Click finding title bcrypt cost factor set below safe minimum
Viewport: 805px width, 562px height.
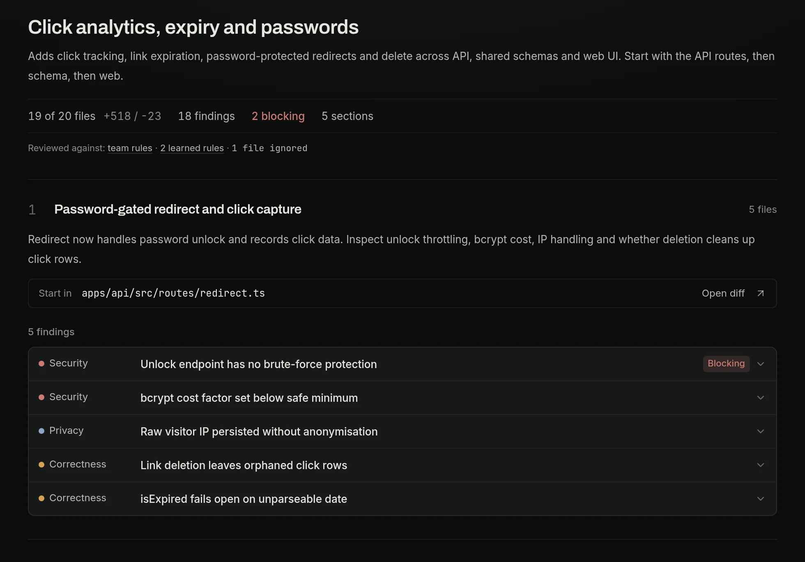pyautogui.click(x=249, y=398)
